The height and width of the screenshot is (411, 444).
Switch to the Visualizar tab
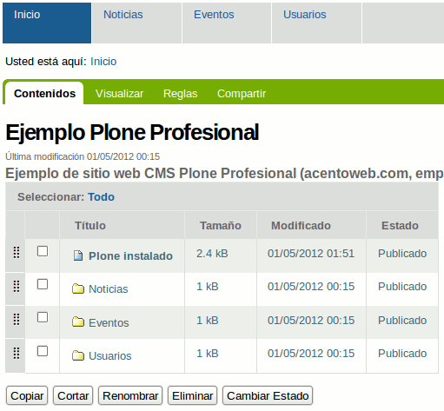tap(119, 94)
